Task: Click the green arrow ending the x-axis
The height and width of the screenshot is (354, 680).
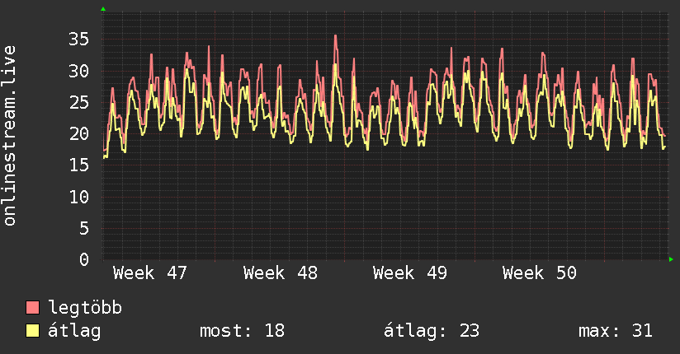Action: pyautogui.click(x=672, y=259)
